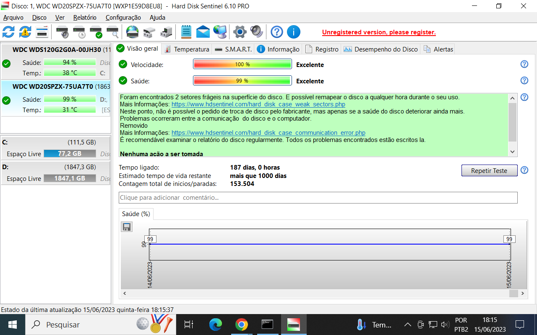Click the Unregistered version register link
Image resolution: width=537 pixels, height=335 pixels.
(379, 32)
